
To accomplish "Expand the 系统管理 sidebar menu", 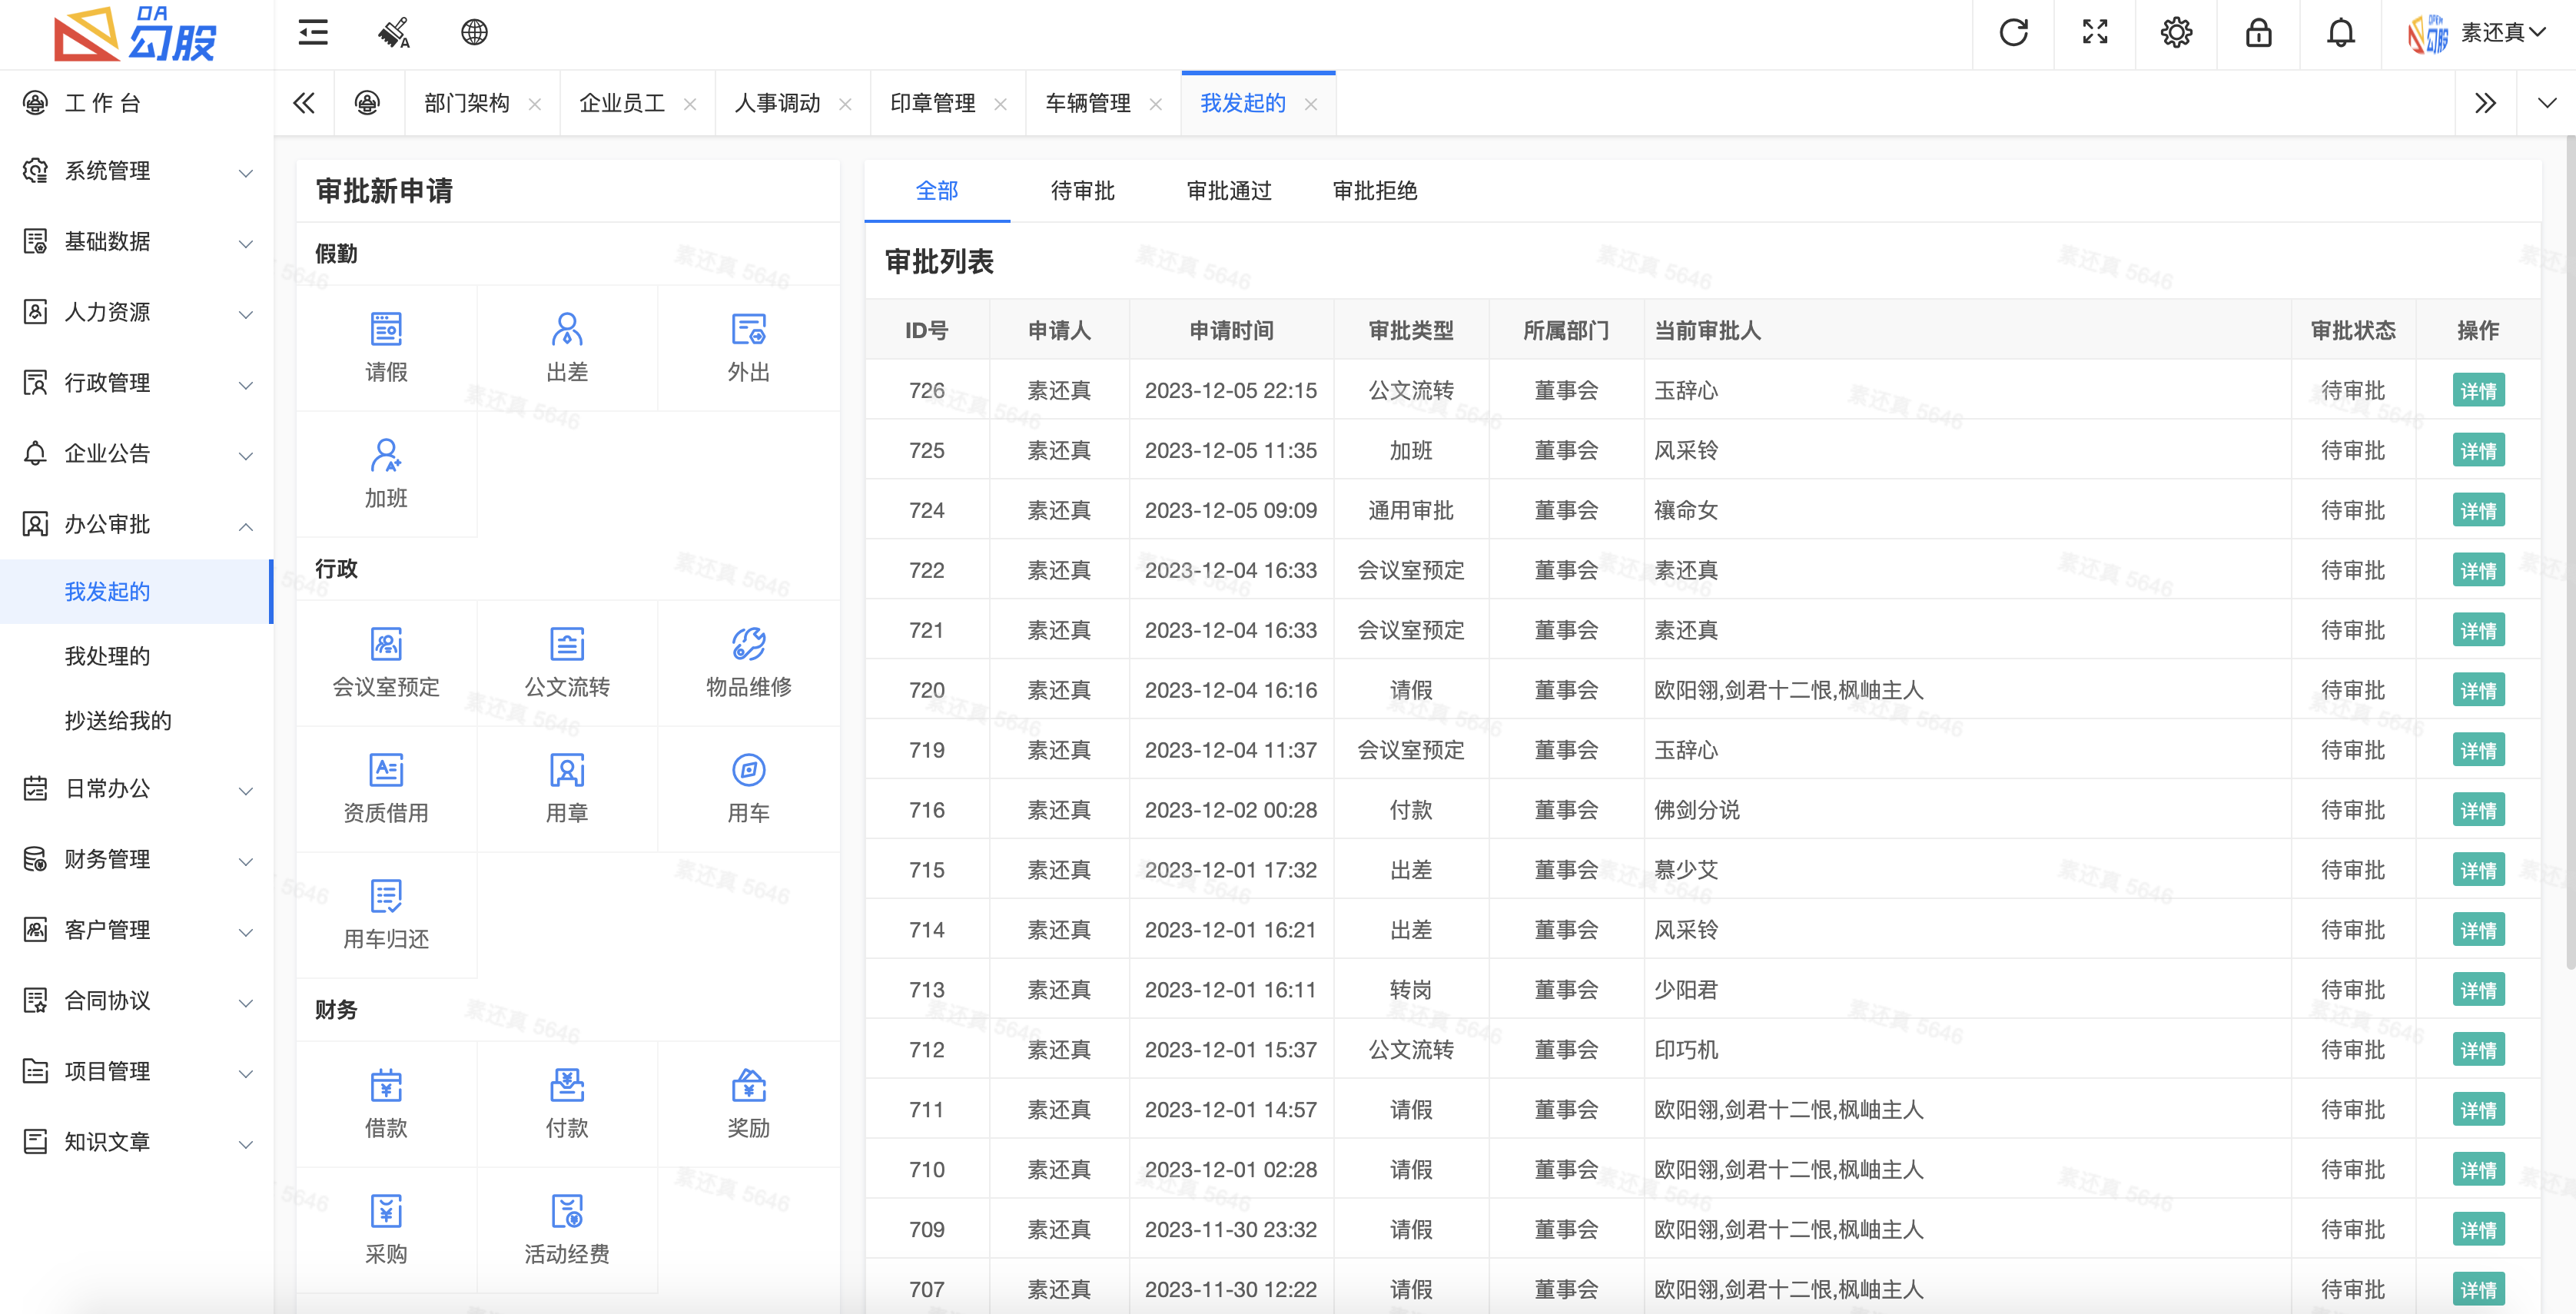I will click(137, 171).
